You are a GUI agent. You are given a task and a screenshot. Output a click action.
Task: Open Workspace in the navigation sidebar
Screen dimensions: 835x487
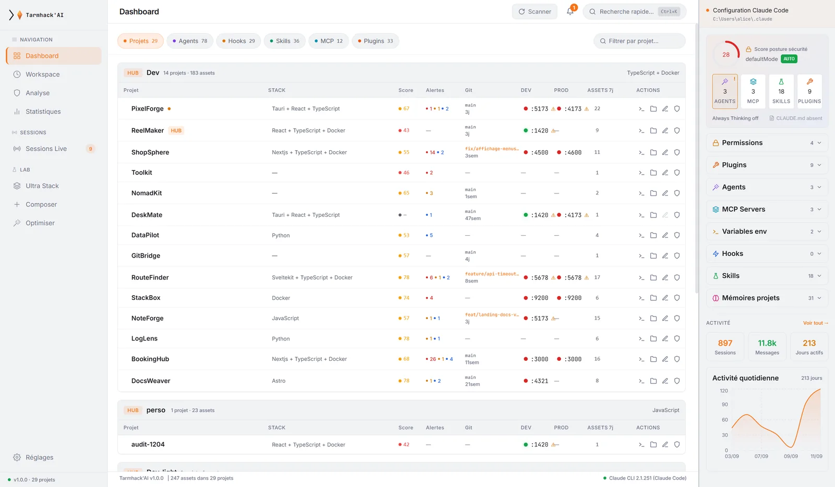pyautogui.click(x=54, y=75)
